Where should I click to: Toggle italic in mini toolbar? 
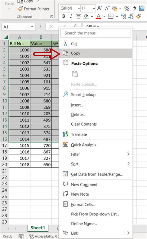[x=71, y=16]
